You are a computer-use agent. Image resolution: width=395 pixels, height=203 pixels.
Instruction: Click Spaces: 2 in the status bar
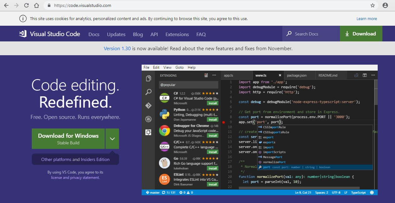click(x=322, y=193)
